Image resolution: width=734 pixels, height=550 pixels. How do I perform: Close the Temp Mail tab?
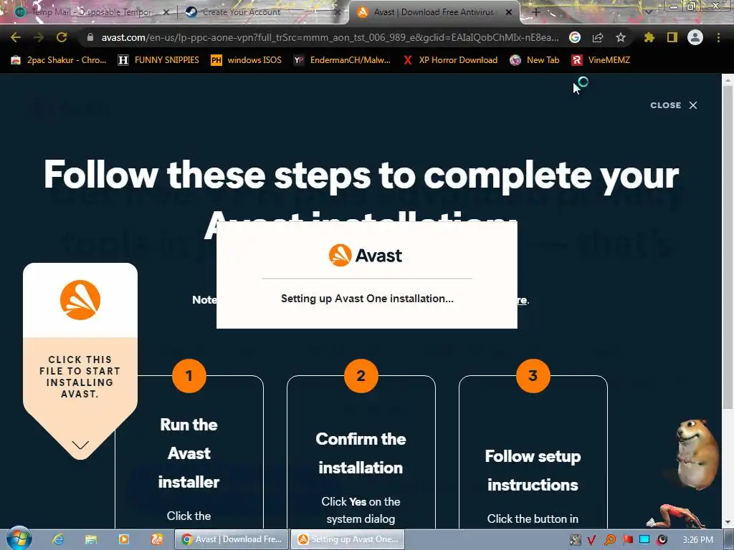[166, 13]
